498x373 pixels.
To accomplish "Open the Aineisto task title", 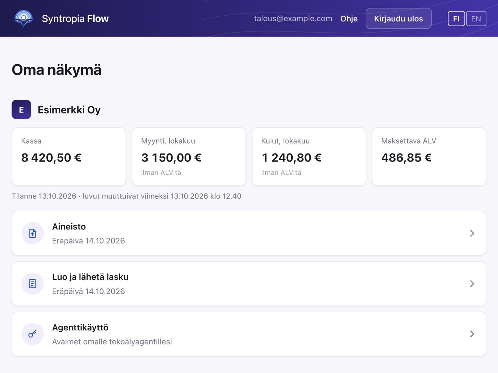I will coord(69,227).
